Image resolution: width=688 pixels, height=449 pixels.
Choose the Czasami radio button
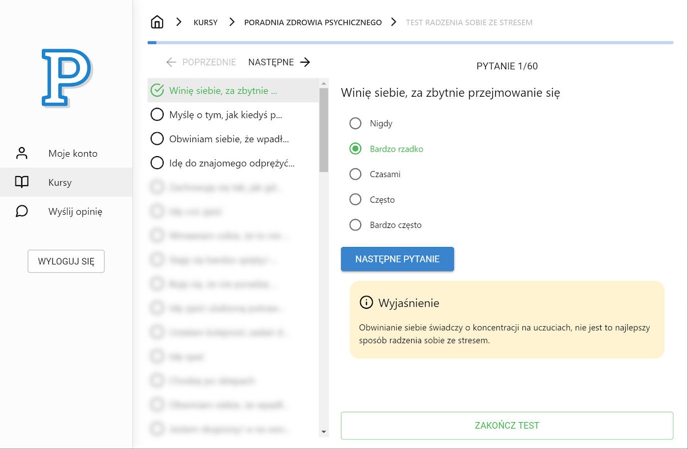(355, 174)
